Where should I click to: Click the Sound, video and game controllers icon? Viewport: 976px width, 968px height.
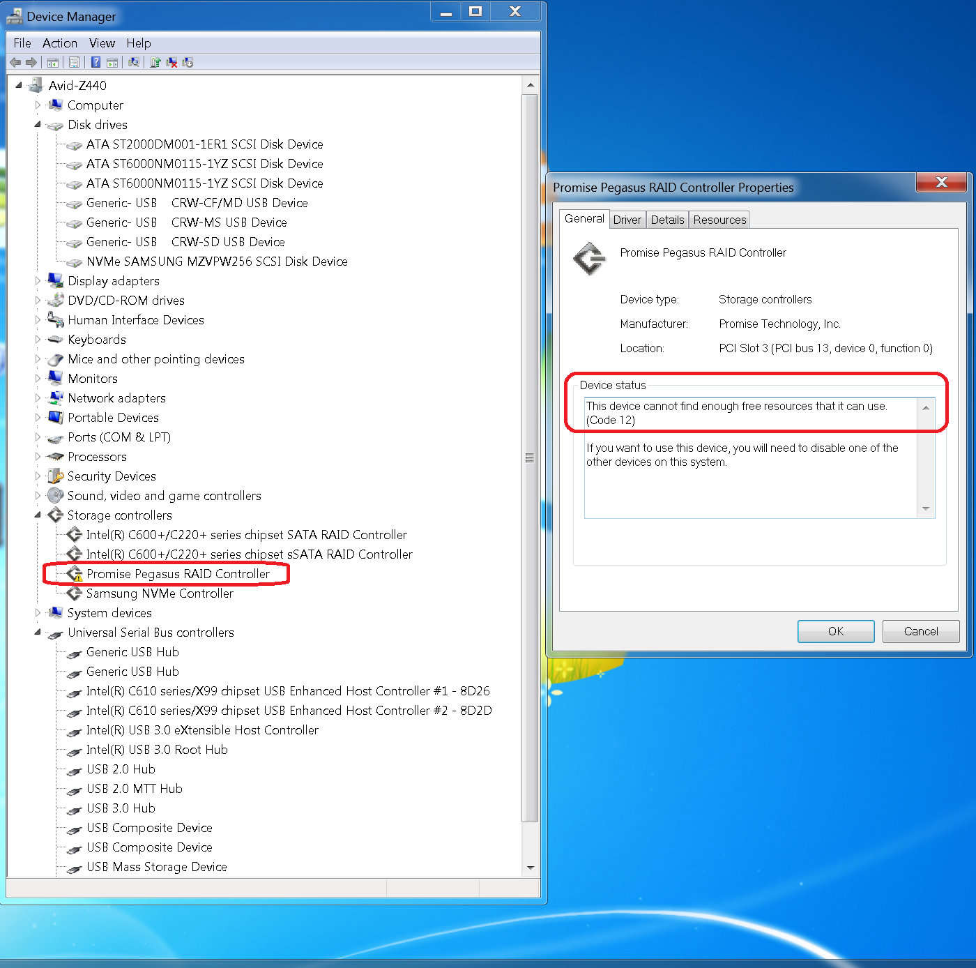tap(55, 496)
